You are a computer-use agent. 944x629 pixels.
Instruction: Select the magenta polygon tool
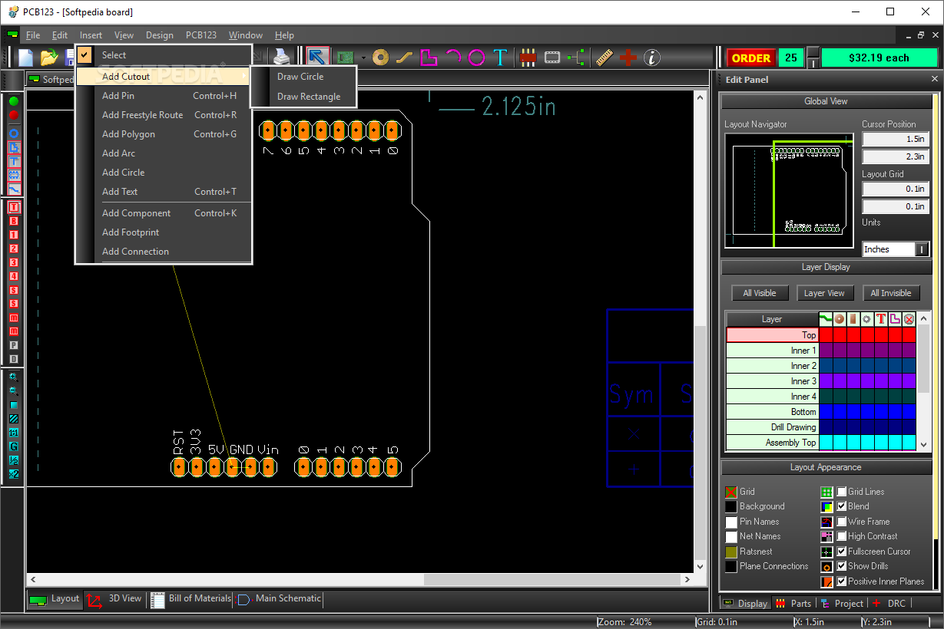pos(429,57)
